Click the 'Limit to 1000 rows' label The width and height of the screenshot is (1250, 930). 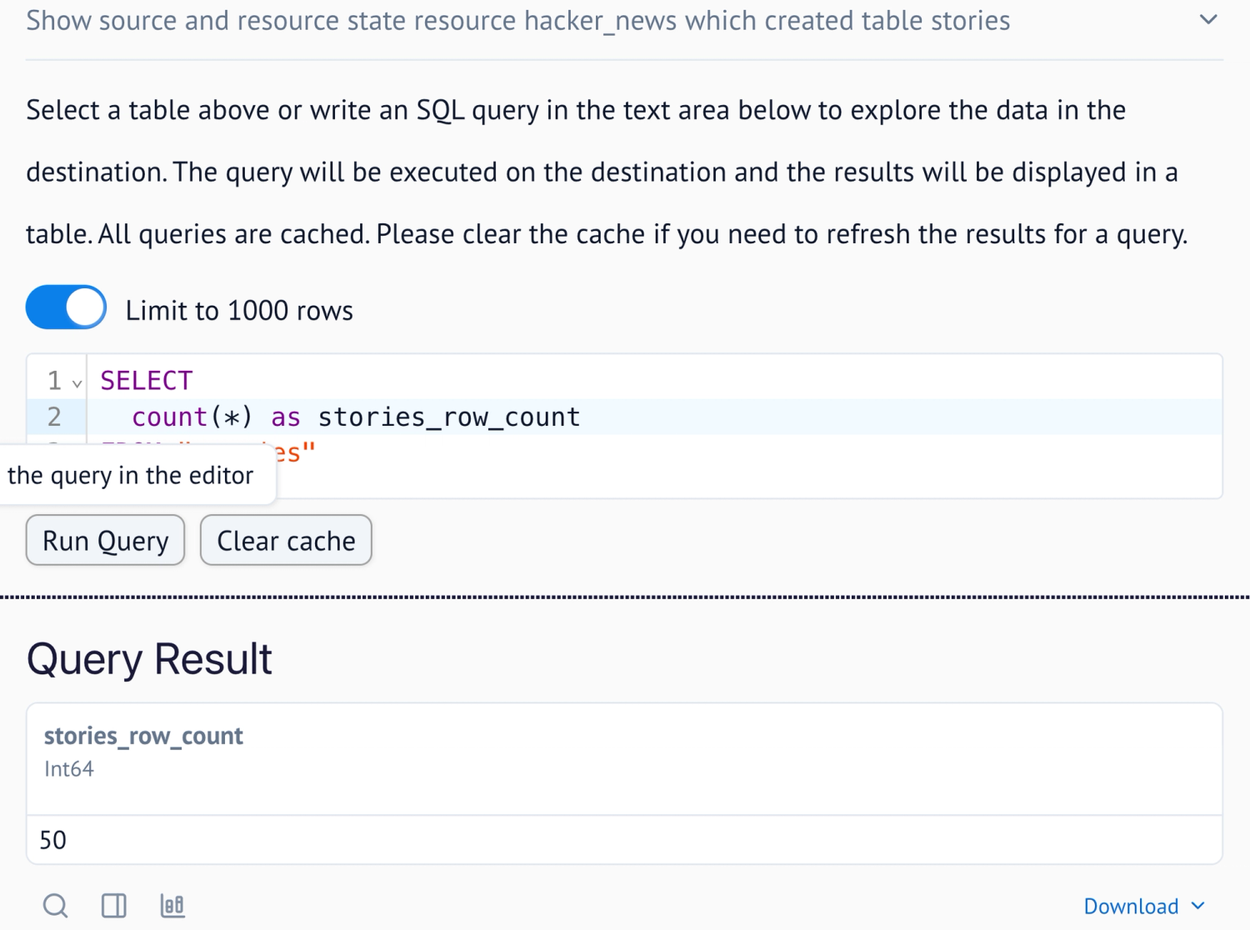(239, 311)
